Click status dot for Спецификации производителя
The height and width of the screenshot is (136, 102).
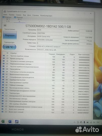tap(3, 77)
